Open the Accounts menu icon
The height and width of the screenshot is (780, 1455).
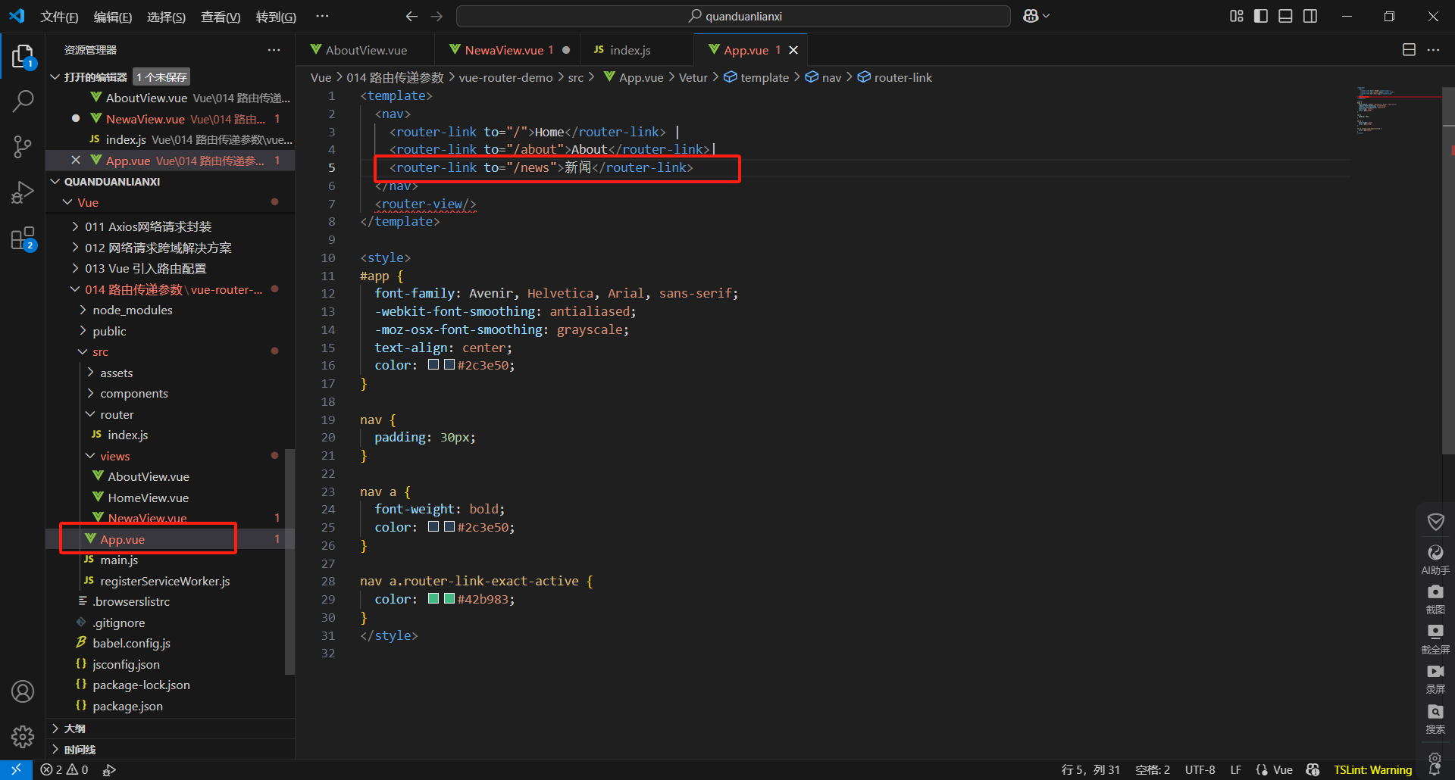[x=23, y=691]
